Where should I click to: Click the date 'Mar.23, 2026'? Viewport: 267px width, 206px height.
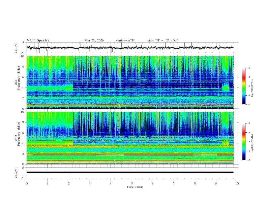(x=94, y=40)
